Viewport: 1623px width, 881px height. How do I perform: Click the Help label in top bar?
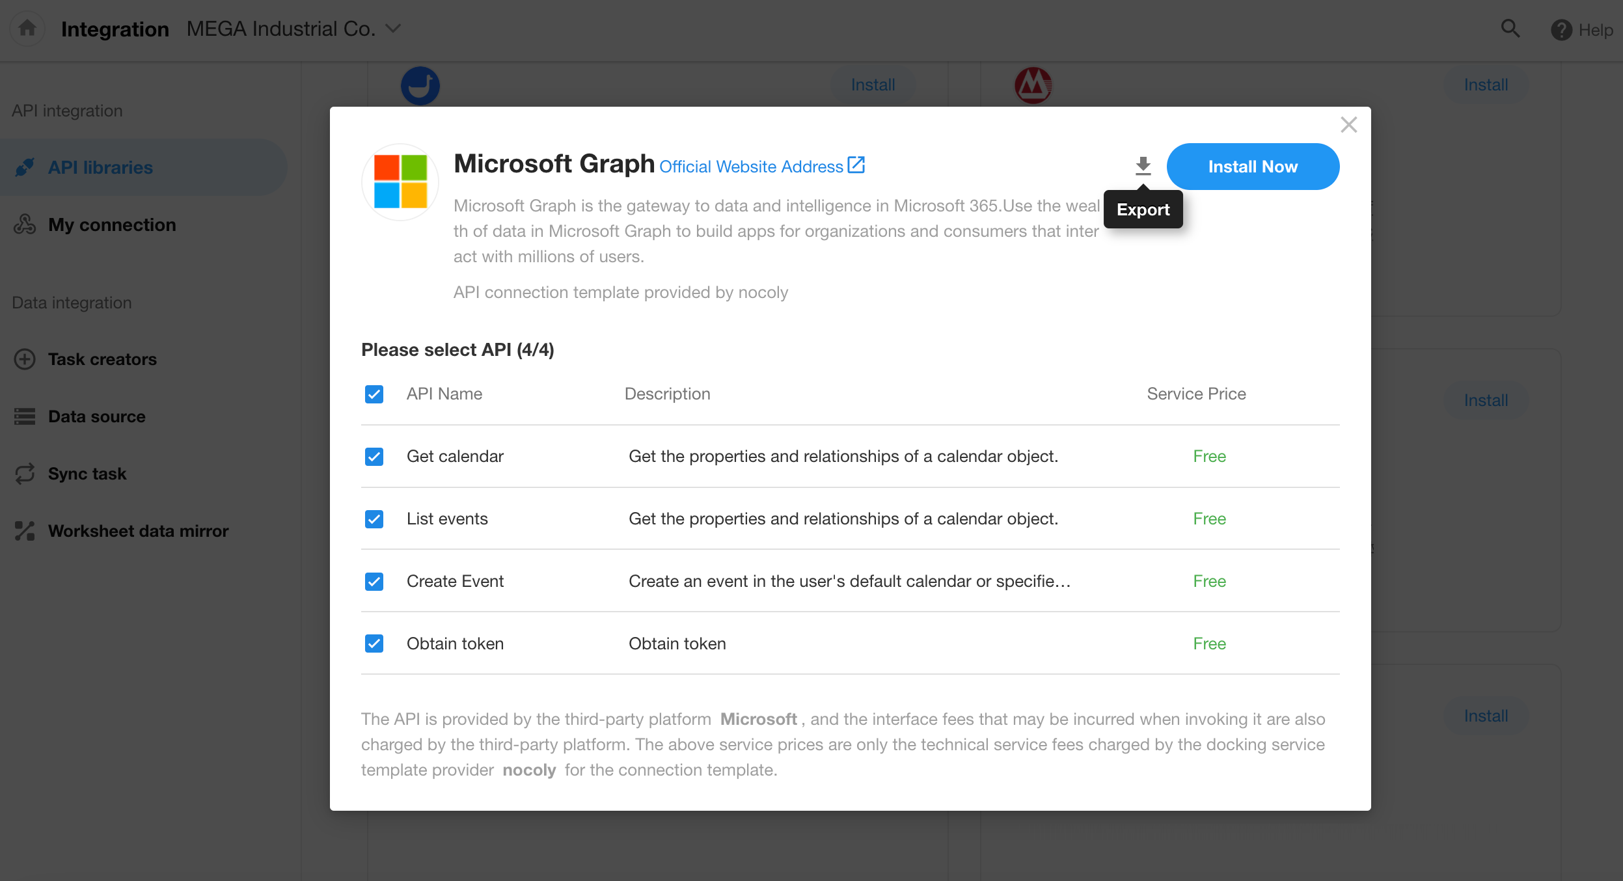[1596, 30]
